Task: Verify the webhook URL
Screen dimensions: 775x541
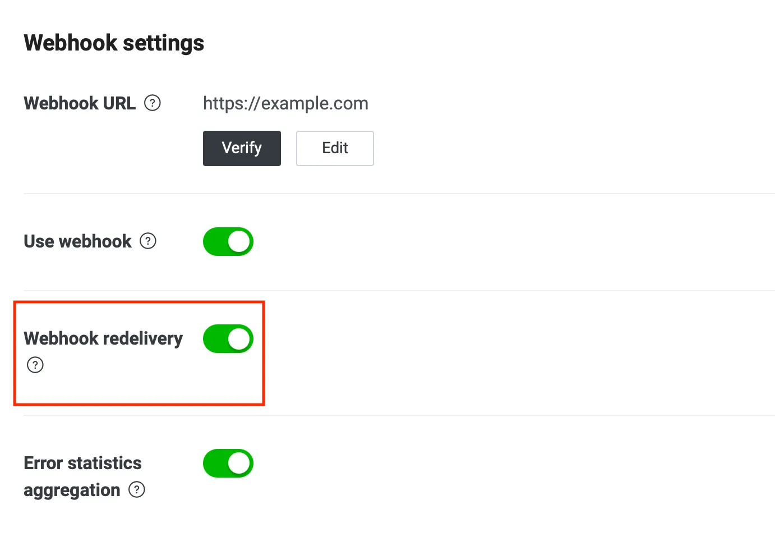Action: (x=242, y=148)
